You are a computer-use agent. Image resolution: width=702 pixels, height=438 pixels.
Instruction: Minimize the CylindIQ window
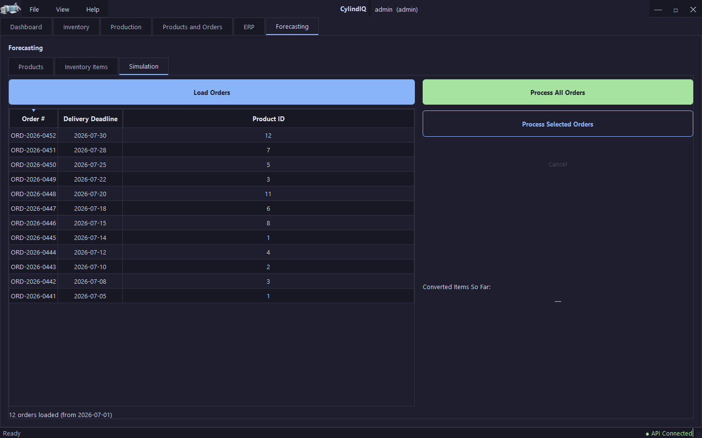pos(658,9)
